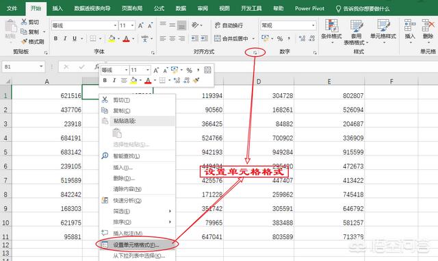Select cell containing 802807
The width and height of the screenshot is (438, 261).
click(329, 92)
